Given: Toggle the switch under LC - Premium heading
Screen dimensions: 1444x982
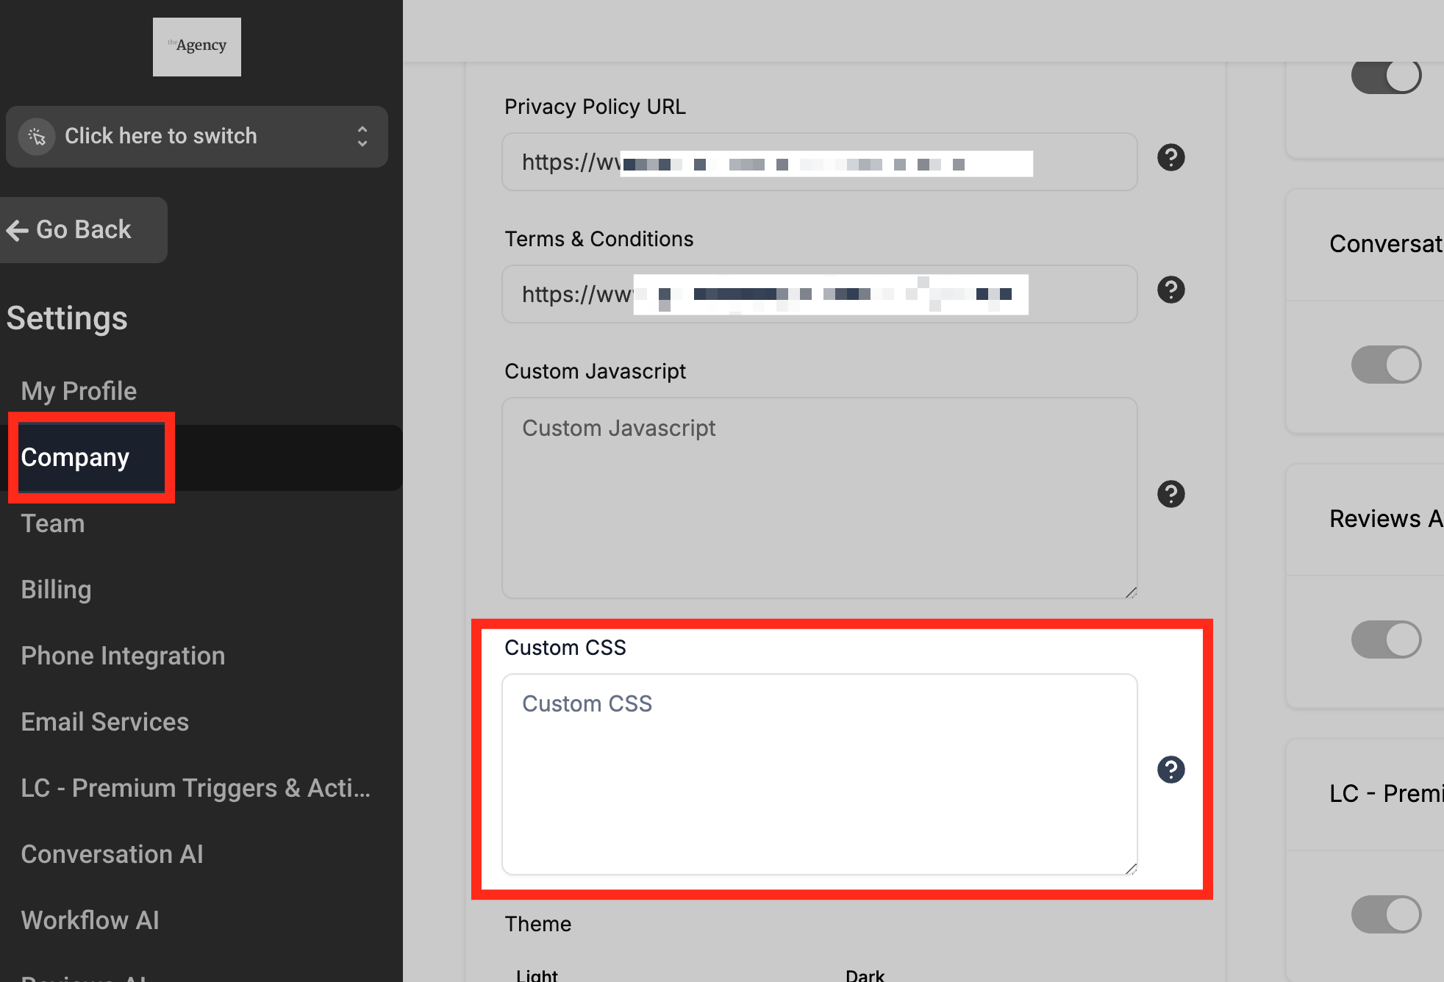Looking at the screenshot, I should coord(1386,914).
